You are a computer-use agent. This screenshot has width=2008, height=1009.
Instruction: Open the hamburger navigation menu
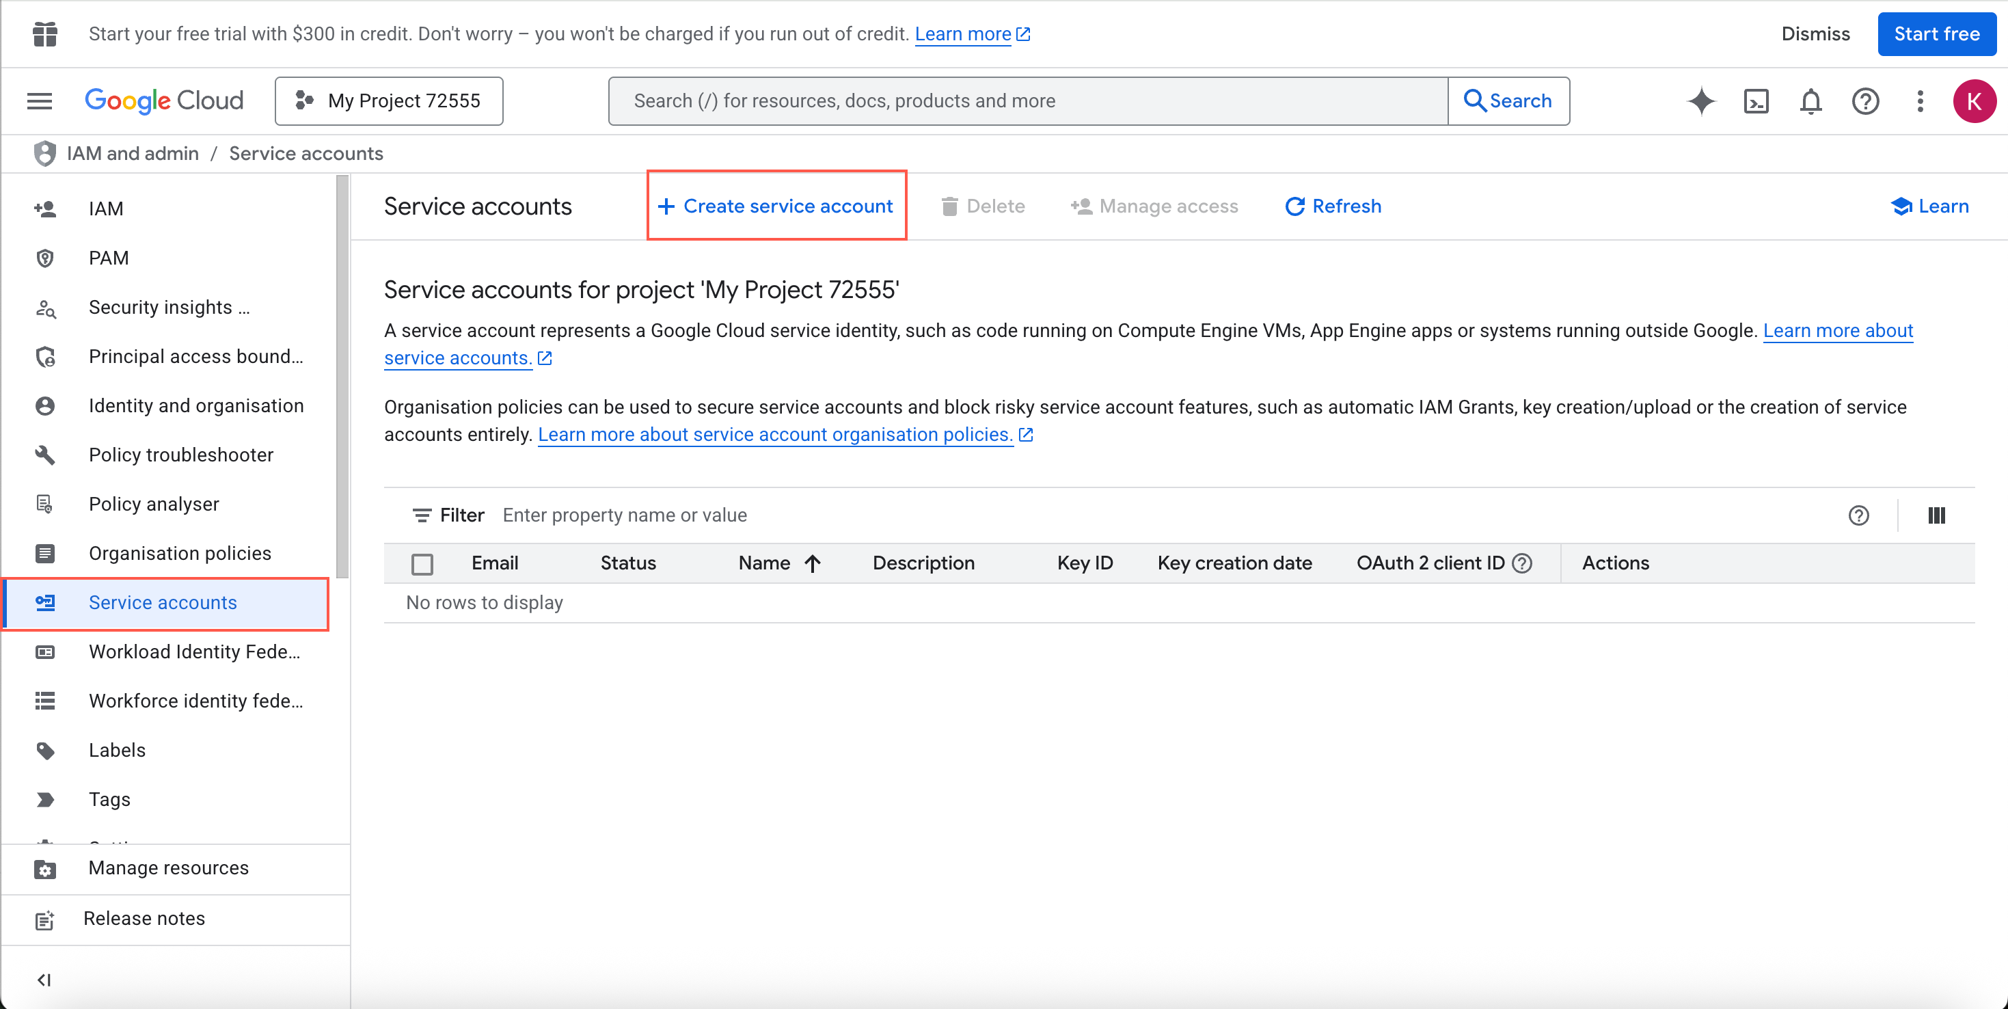(x=39, y=101)
